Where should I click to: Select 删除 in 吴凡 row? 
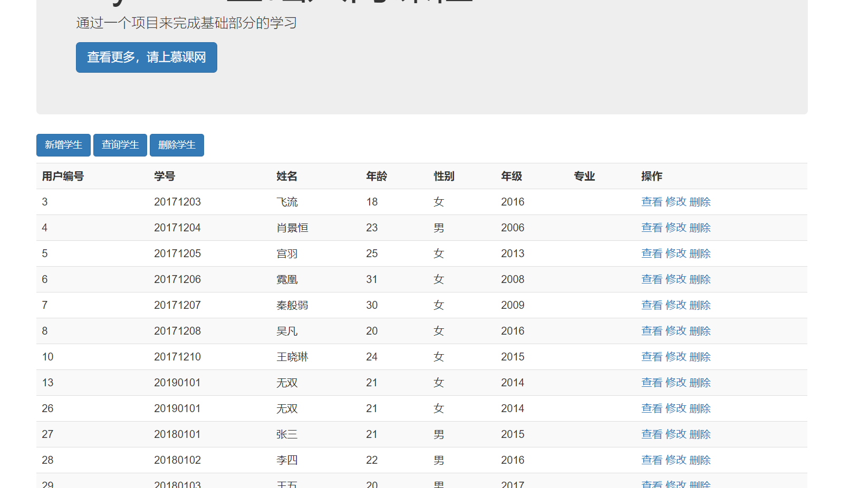[700, 331]
